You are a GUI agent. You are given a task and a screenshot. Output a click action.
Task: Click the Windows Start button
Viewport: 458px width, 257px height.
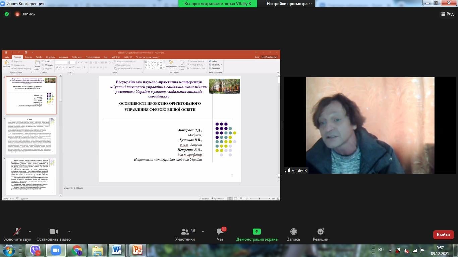point(8,250)
